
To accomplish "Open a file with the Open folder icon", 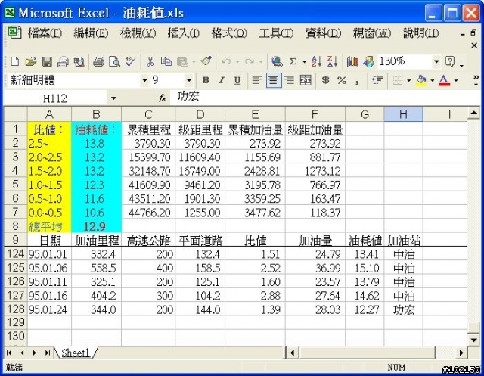I will tap(30, 62).
